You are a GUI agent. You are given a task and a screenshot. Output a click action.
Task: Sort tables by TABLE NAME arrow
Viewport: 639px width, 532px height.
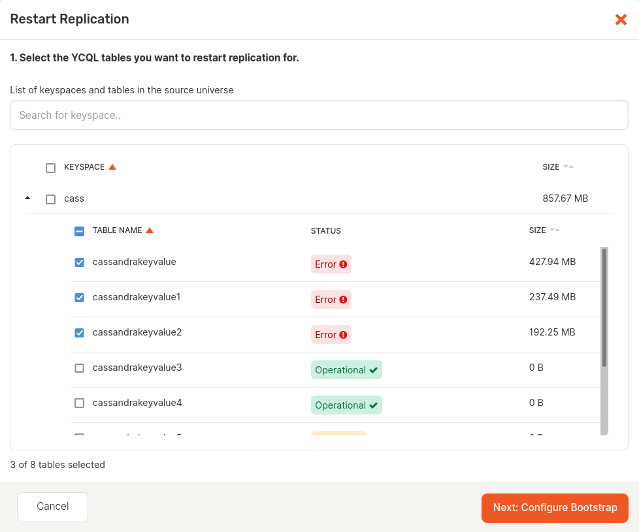coord(151,230)
